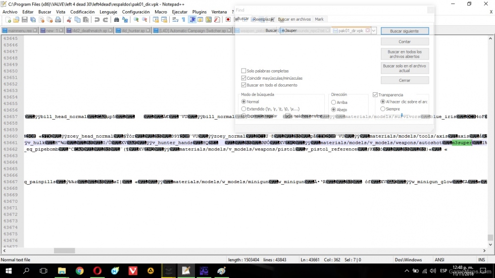Switch to Mark tab in Find dialog
The width and height of the screenshot is (495, 278).
[319, 19]
